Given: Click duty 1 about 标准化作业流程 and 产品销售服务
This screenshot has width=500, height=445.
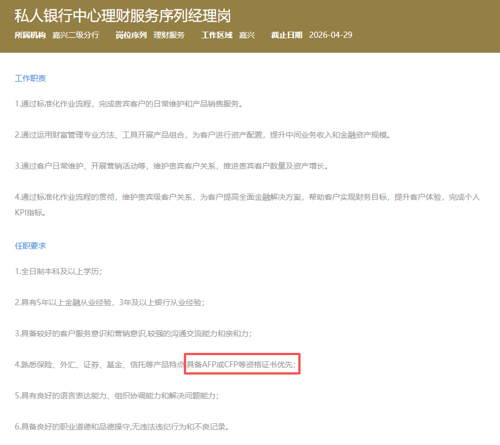Looking at the screenshot, I should 129,104.
